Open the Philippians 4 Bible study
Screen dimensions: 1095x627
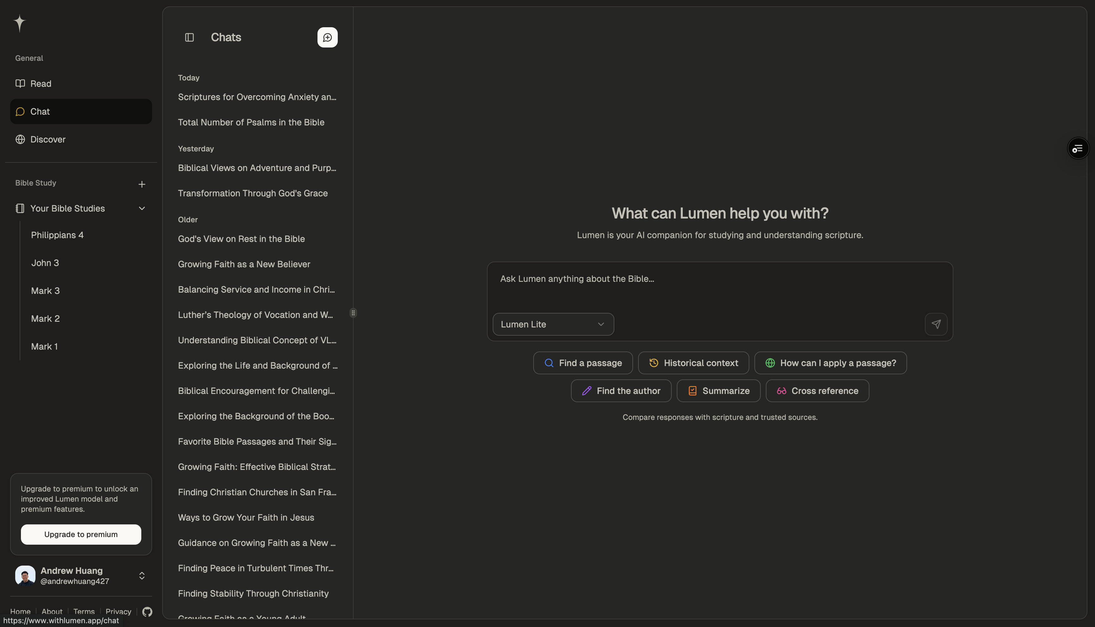point(57,235)
